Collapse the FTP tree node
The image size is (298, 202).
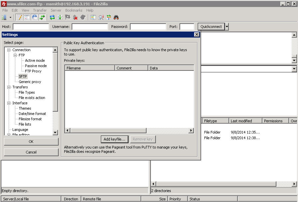pyautogui.click(x=15, y=55)
